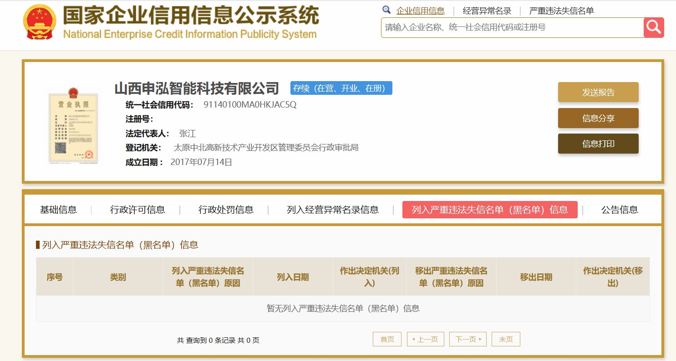676x361 pixels.
Task: Click the registration authority 太原中北高新技术产业开发区管理委员会行政审批局
Action: (266, 148)
